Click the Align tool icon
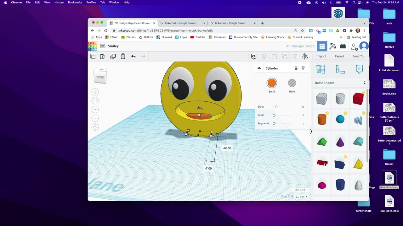The height and width of the screenshot is (226, 403). point(295,56)
